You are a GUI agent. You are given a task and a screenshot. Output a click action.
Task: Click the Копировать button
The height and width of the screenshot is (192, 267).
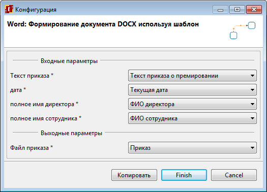click(x=134, y=175)
